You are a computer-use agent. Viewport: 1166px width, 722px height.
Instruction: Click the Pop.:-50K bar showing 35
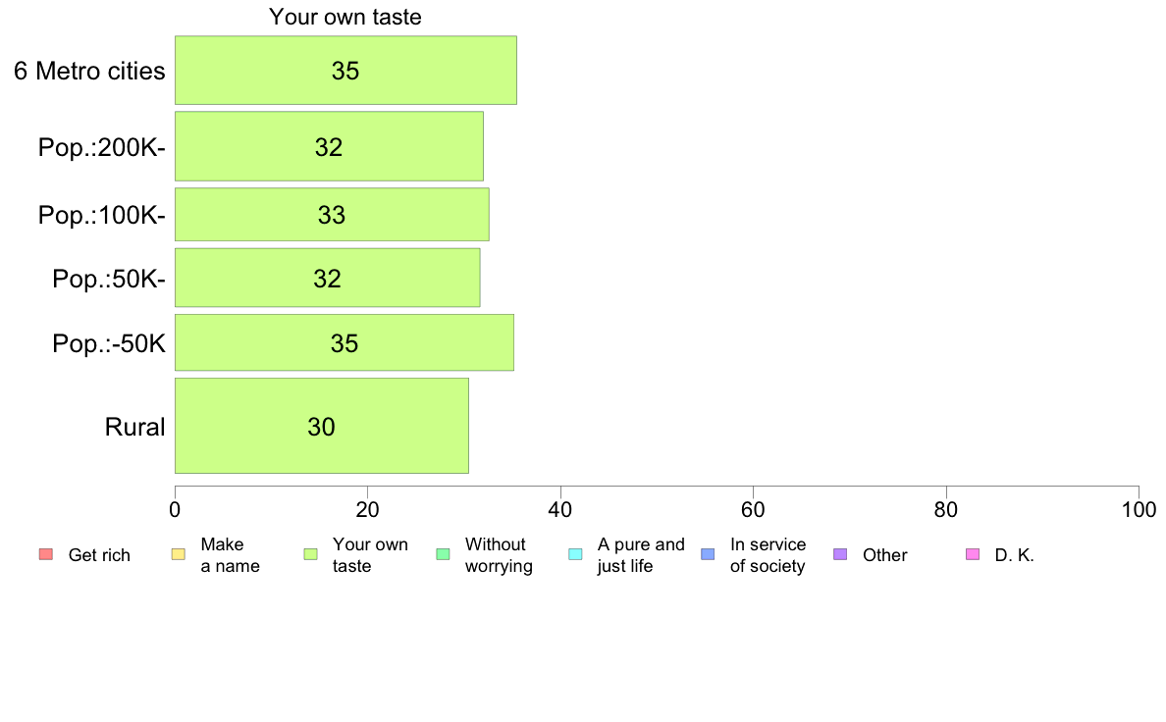click(344, 342)
